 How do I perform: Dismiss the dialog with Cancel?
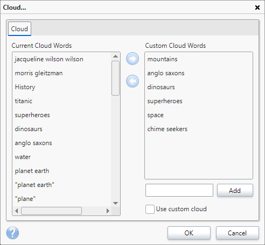[238, 233]
